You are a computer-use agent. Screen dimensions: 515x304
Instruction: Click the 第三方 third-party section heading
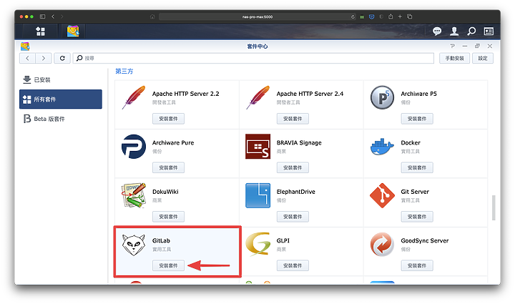[x=124, y=72]
